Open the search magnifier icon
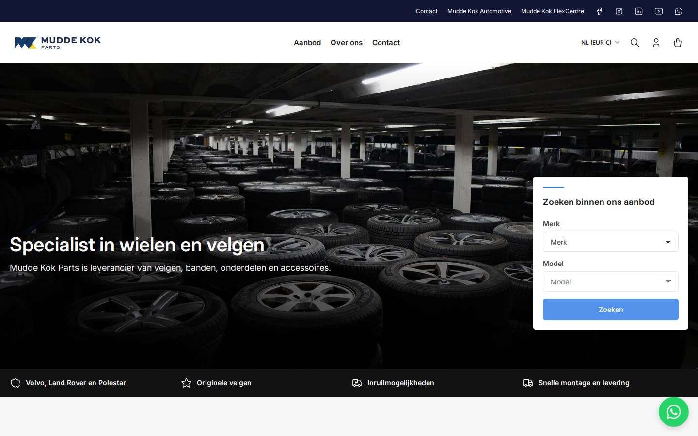 coord(635,43)
